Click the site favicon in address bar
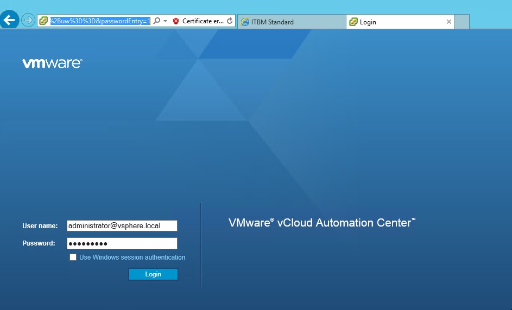 click(x=43, y=21)
